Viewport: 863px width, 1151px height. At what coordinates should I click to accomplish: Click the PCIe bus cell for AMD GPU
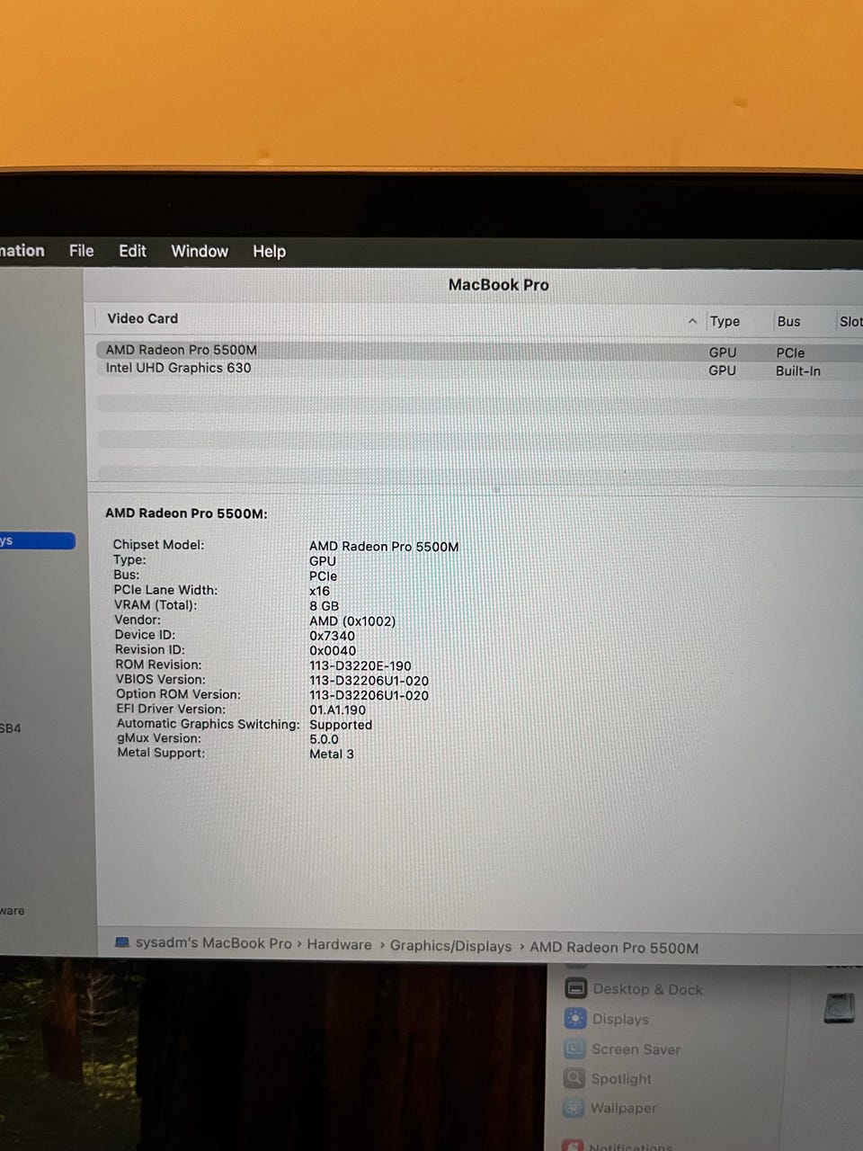click(790, 352)
